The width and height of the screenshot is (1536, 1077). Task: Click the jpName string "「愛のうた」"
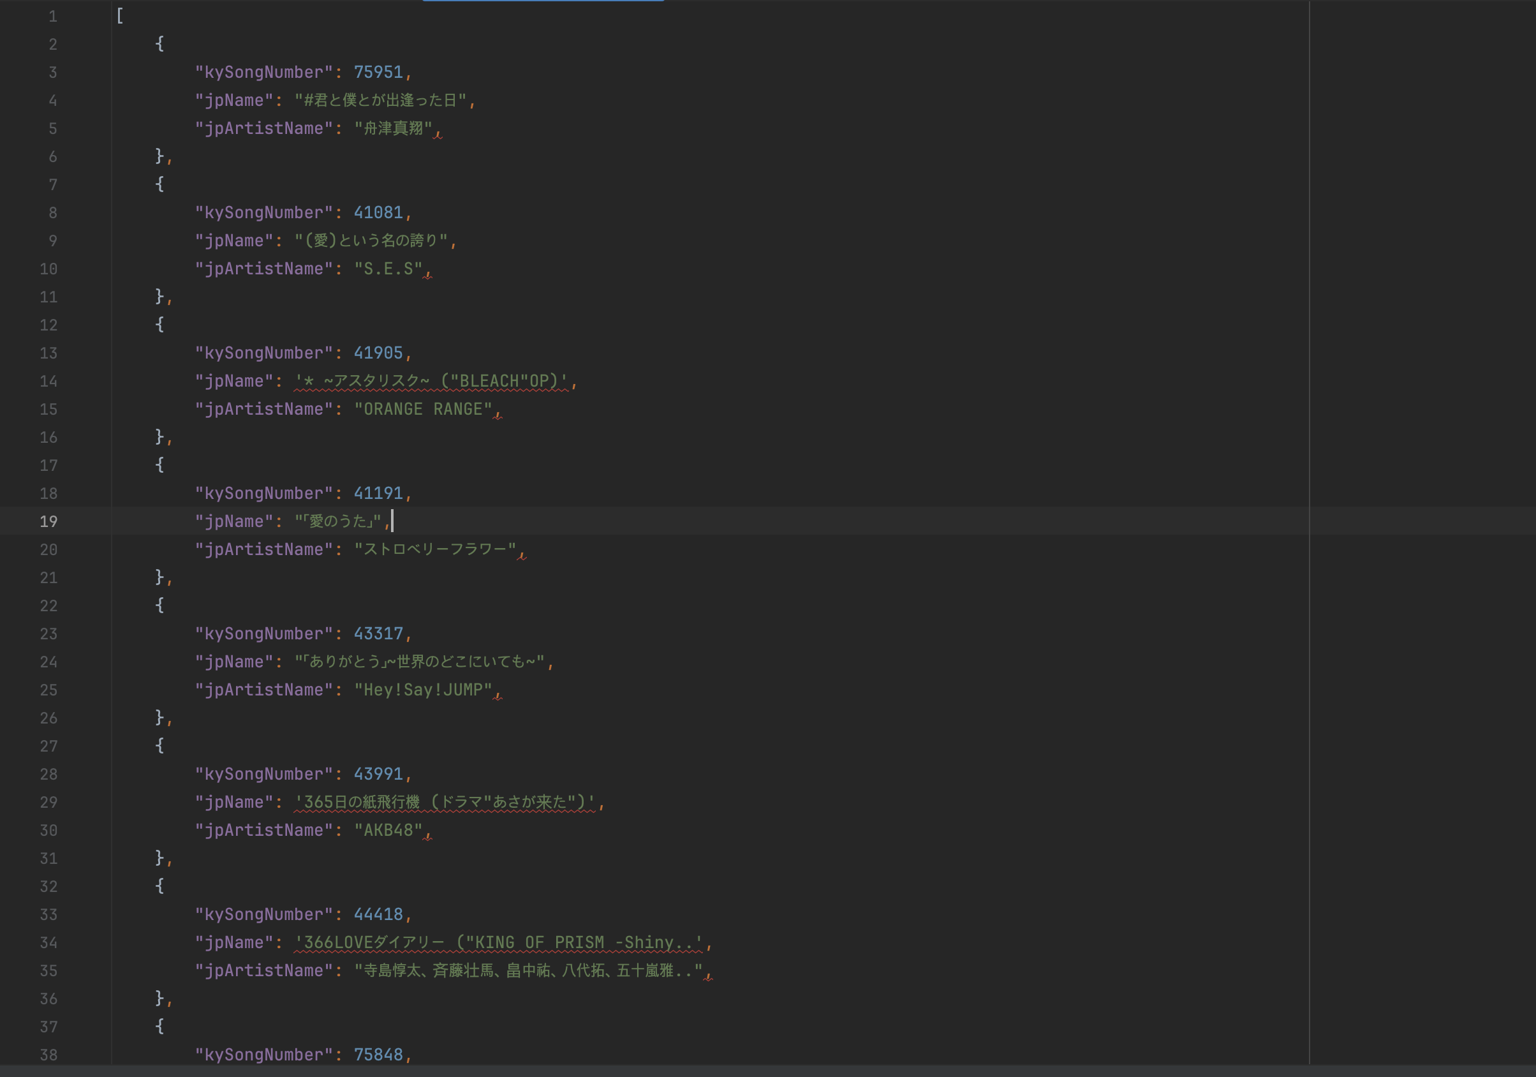(x=339, y=522)
